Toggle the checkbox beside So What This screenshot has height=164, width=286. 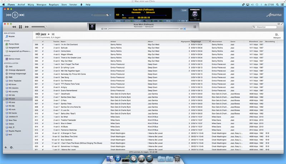(x=43, y=117)
